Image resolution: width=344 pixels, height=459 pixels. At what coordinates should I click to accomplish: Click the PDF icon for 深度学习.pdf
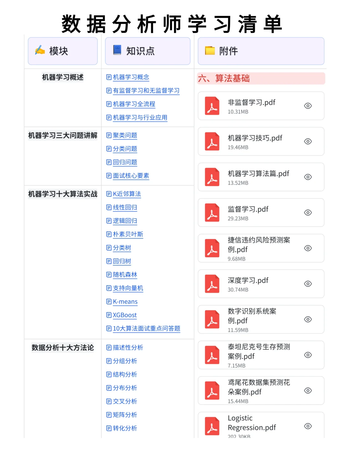tap(212, 284)
